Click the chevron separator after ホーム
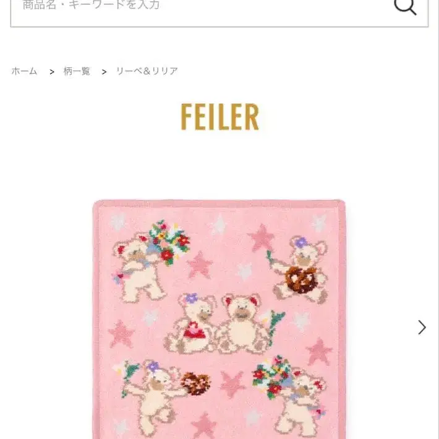This screenshot has width=439, height=439. click(x=52, y=72)
